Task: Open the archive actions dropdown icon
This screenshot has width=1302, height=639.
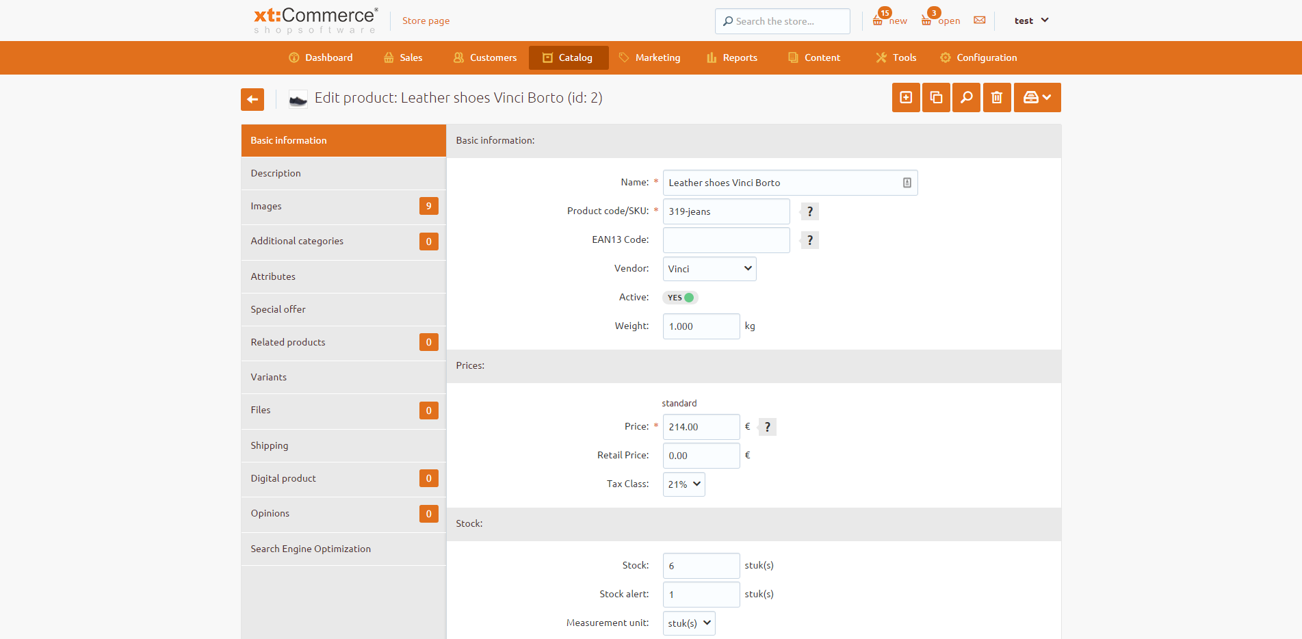Action: 1037,97
